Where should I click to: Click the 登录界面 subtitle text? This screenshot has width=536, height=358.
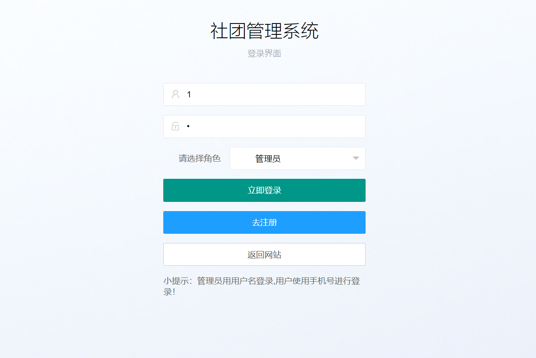(x=264, y=53)
